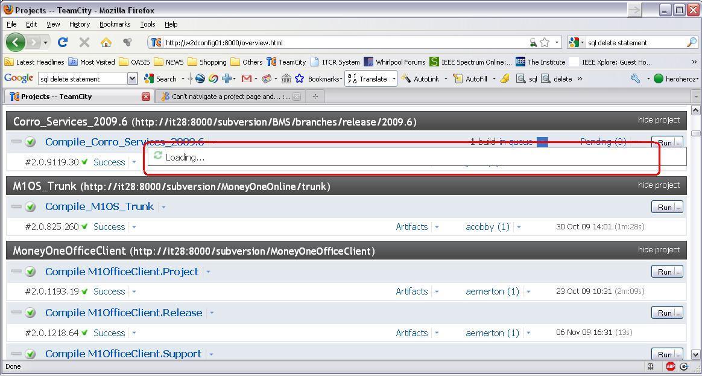702x376 pixels.
Task: Reload the page with the blue refresh icon
Action: pyautogui.click(x=63, y=43)
